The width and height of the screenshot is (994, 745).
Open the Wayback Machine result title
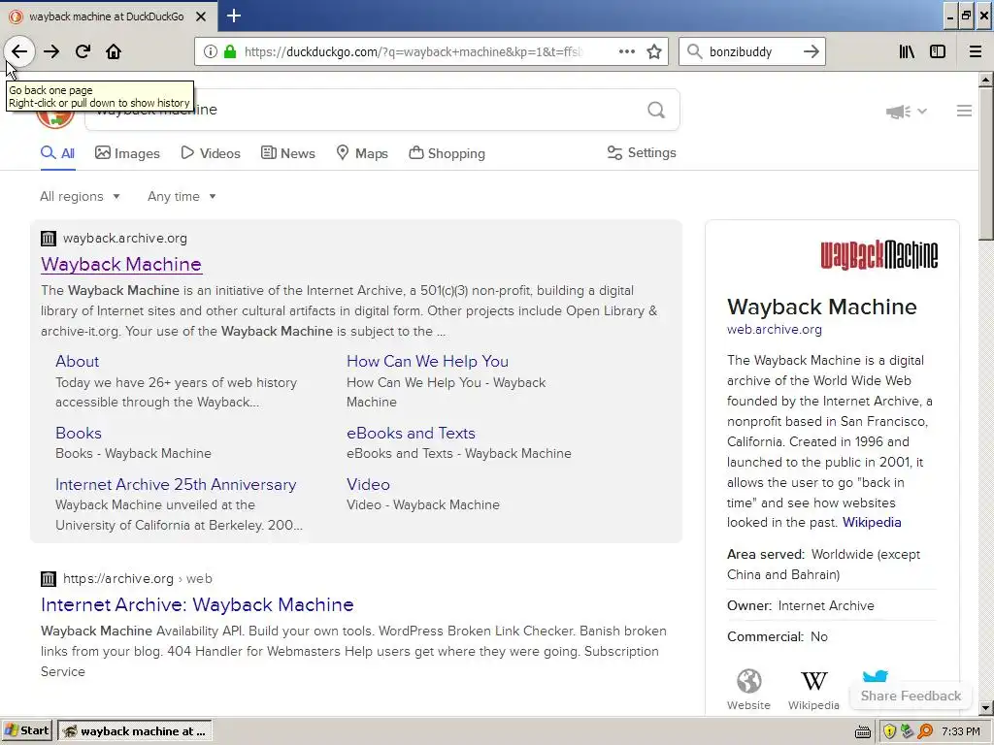[121, 264]
